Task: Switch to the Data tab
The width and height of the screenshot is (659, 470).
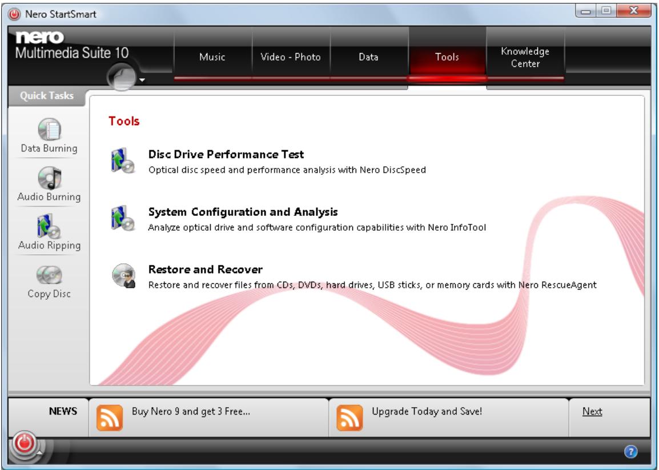Action: (x=368, y=57)
